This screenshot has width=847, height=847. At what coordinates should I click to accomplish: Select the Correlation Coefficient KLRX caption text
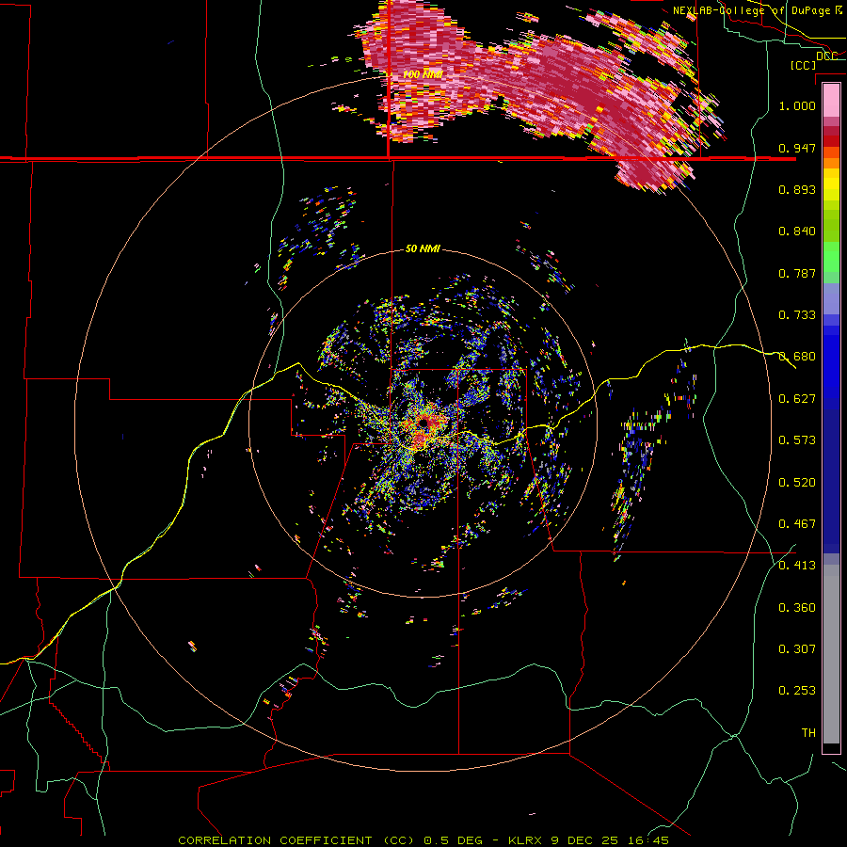pyautogui.click(x=423, y=840)
